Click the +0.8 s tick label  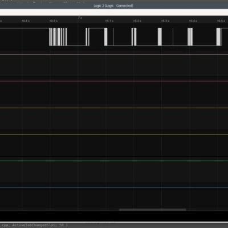(x=26, y=21)
